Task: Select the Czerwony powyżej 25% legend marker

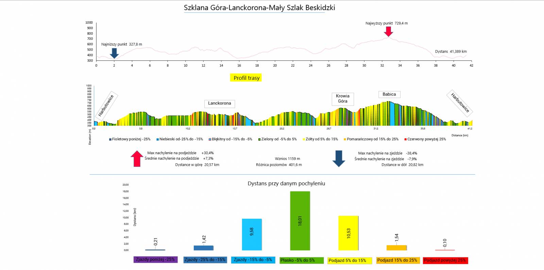Action: (405, 139)
